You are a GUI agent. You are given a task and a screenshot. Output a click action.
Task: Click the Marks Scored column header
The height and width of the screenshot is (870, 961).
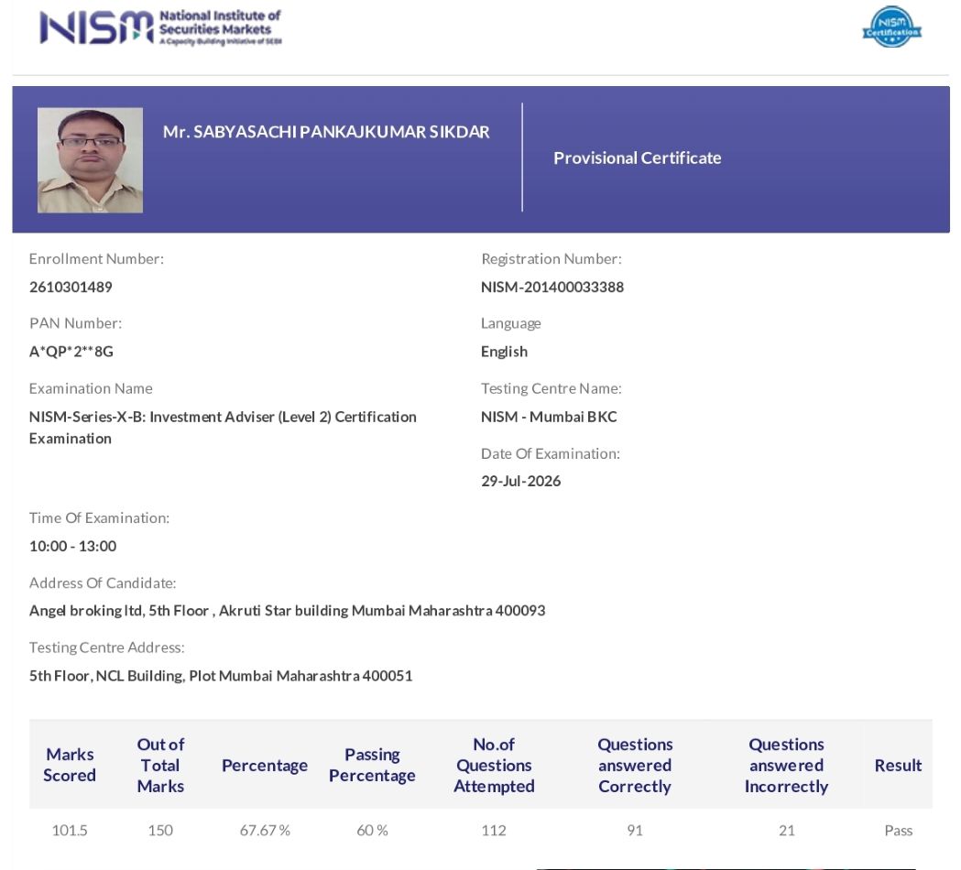[x=70, y=765]
